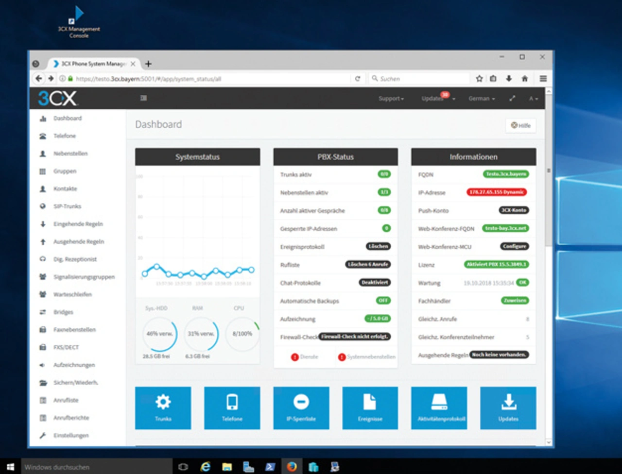The width and height of the screenshot is (622, 474).
Task: Open Nebenstellen in the sidebar menu
Action: coord(70,153)
